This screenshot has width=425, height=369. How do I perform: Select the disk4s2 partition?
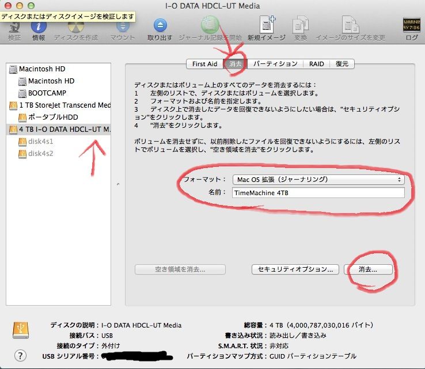click(x=58, y=154)
